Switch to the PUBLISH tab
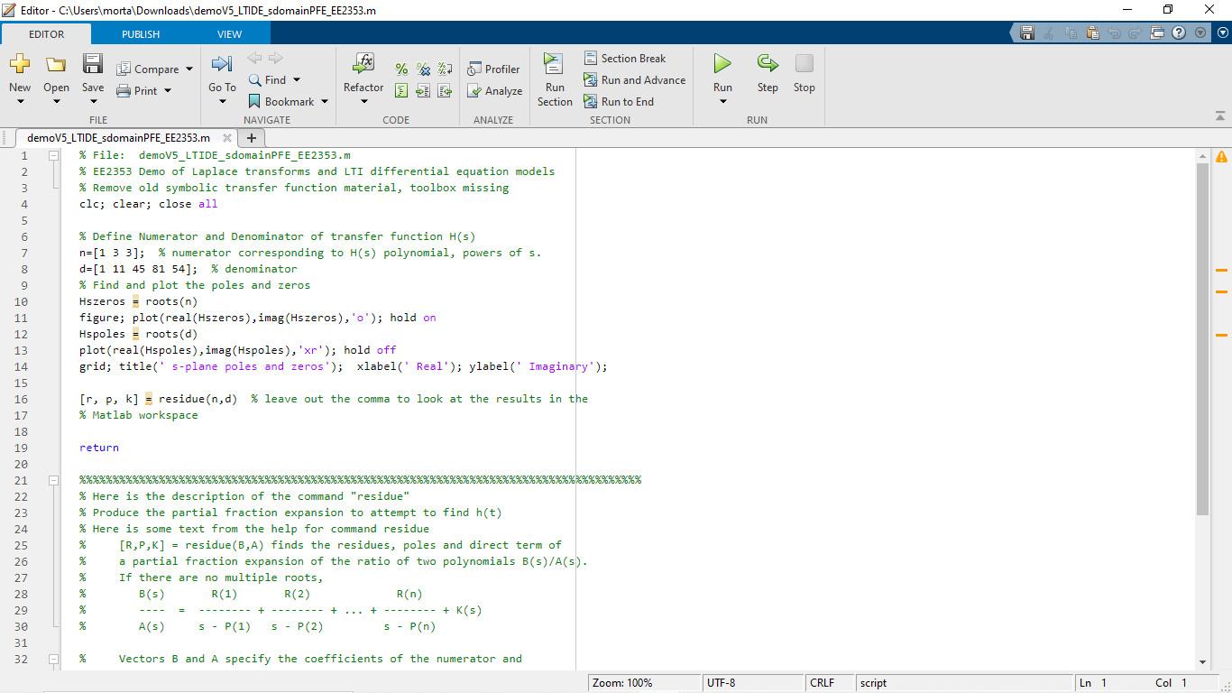This screenshot has width=1232, height=693. (x=141, y=34)
